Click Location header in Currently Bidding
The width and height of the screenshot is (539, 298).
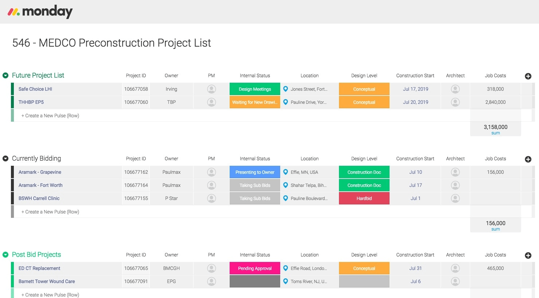click(309, 158)
